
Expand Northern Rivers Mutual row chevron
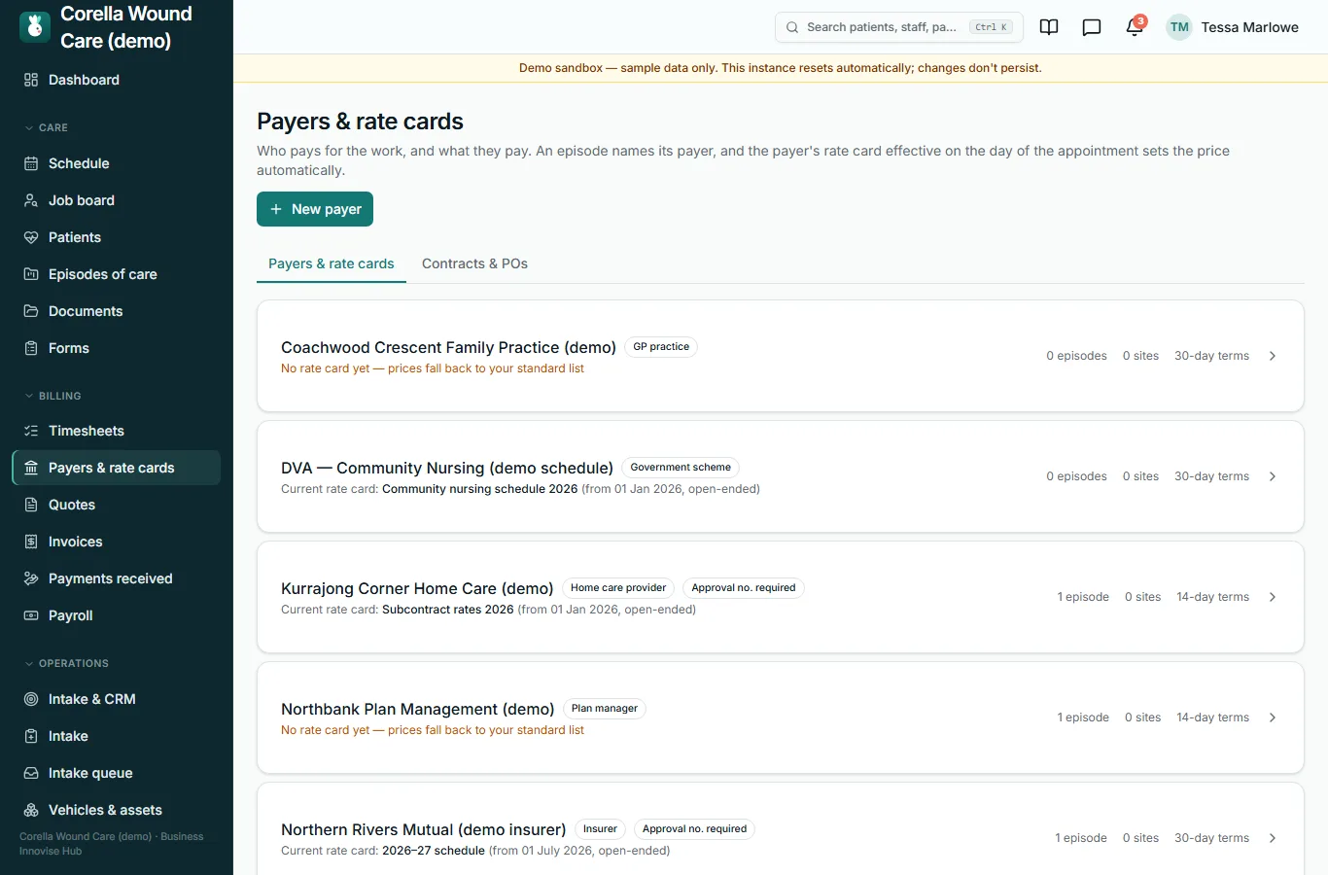[1273, 838]
